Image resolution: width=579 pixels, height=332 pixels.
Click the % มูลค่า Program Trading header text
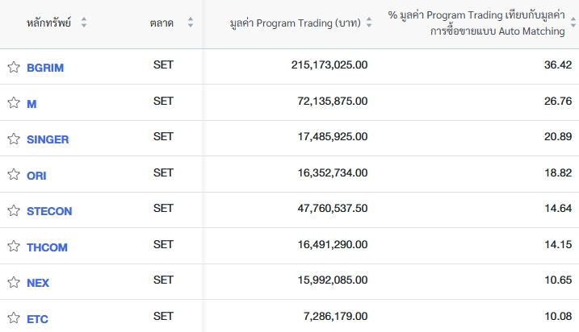tap(476, 23)
